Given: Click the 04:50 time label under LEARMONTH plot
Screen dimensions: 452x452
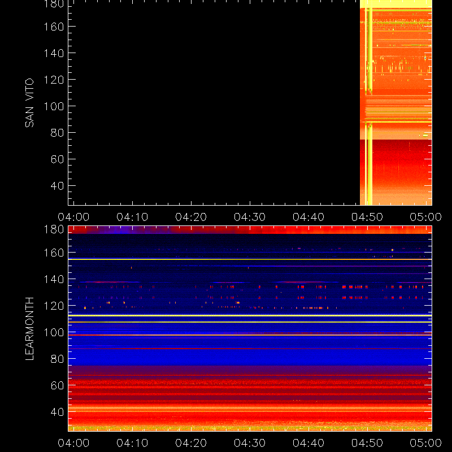Looking at the screenshot, I should [x=367, y=443].
